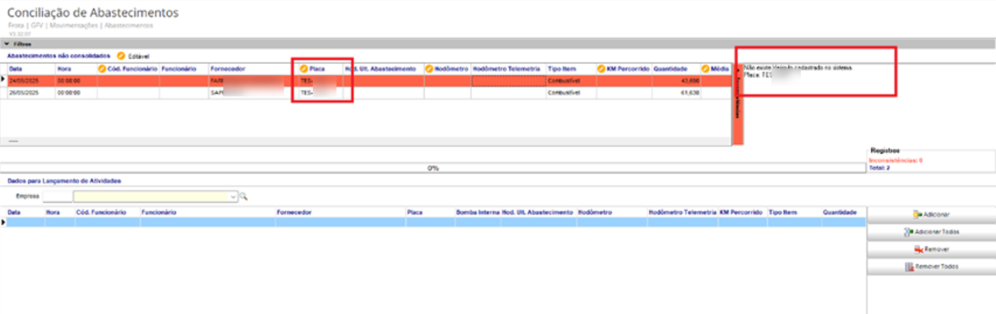
Task: Click the Editável pencil legend icon
Action: tap(122, 57)
